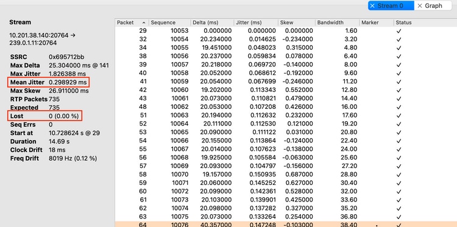
Task: Close Graph tab via its X icon
Action: [420, 6]
